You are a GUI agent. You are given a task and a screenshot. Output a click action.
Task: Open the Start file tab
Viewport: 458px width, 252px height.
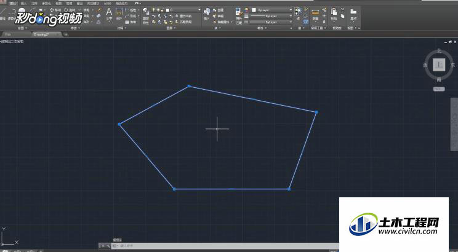pyautogui.click(x=15, y=34)
